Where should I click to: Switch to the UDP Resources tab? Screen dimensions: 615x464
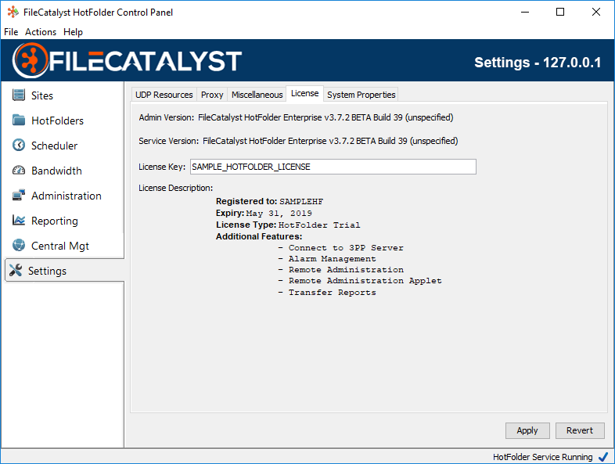(164, 95)
